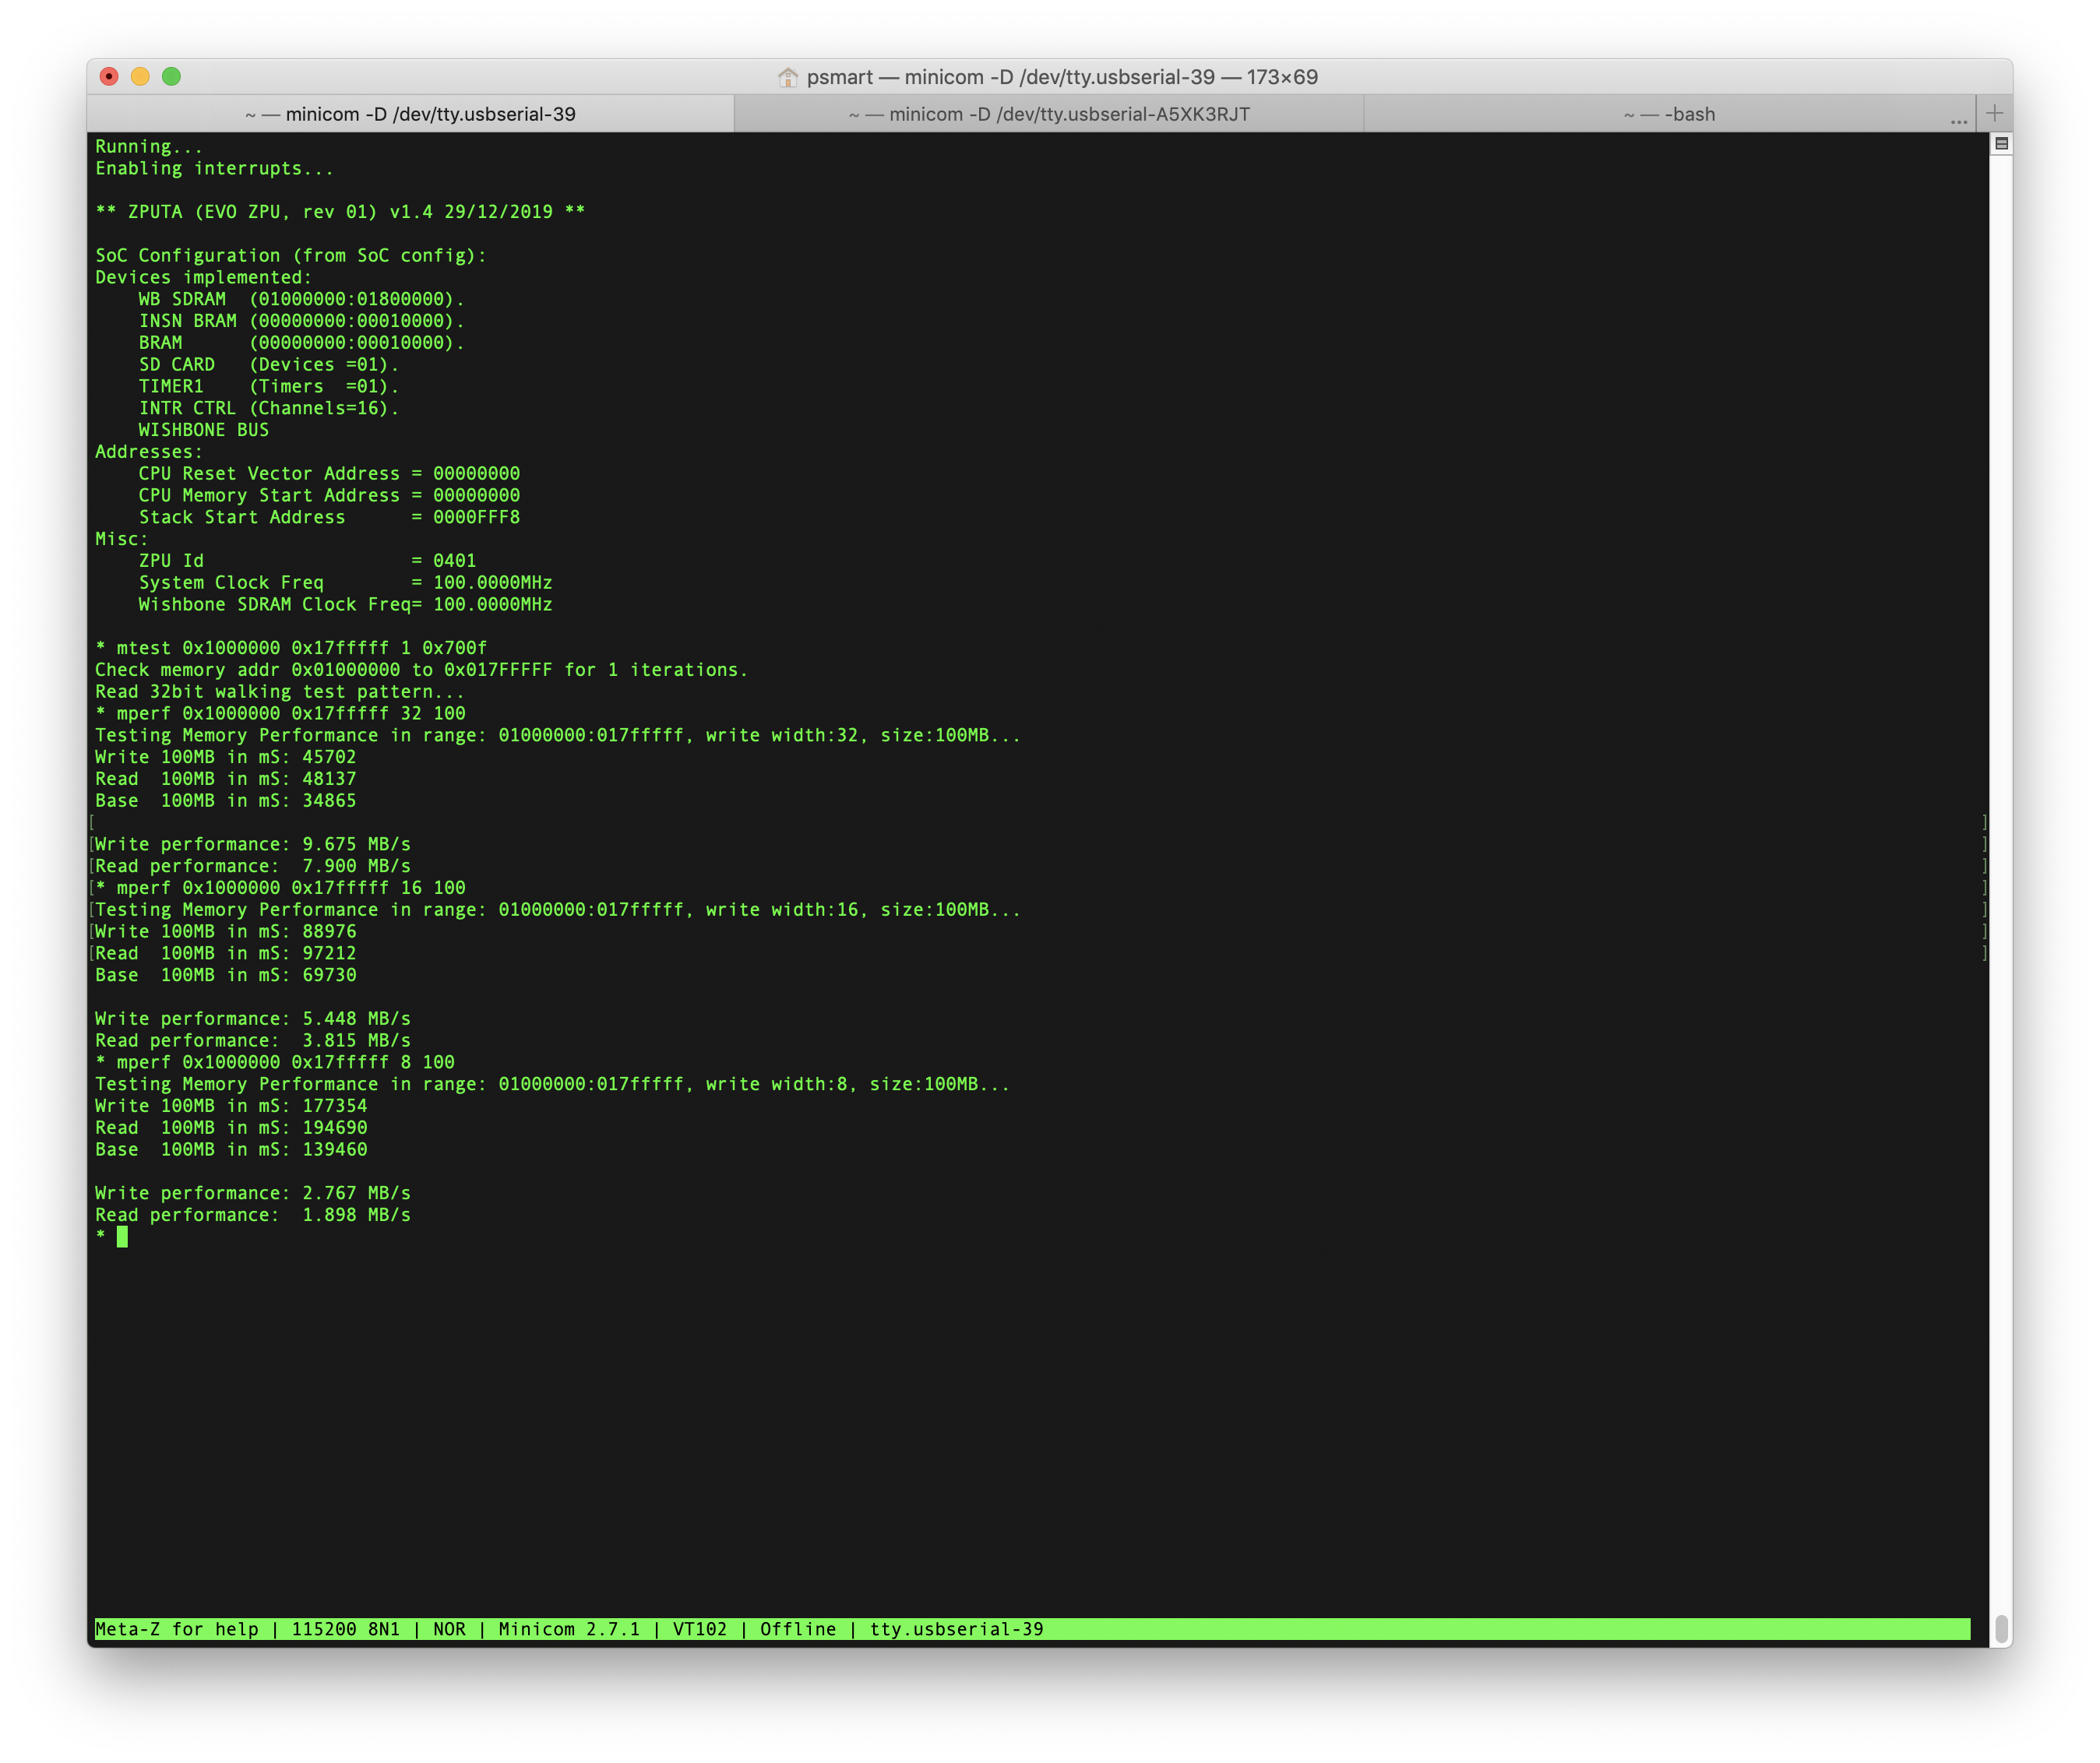The image size is (2100, 1763).
Task: Switch to the minicom usbserial-A5XK3RJT tab
Action: [x=1049, y=114]
